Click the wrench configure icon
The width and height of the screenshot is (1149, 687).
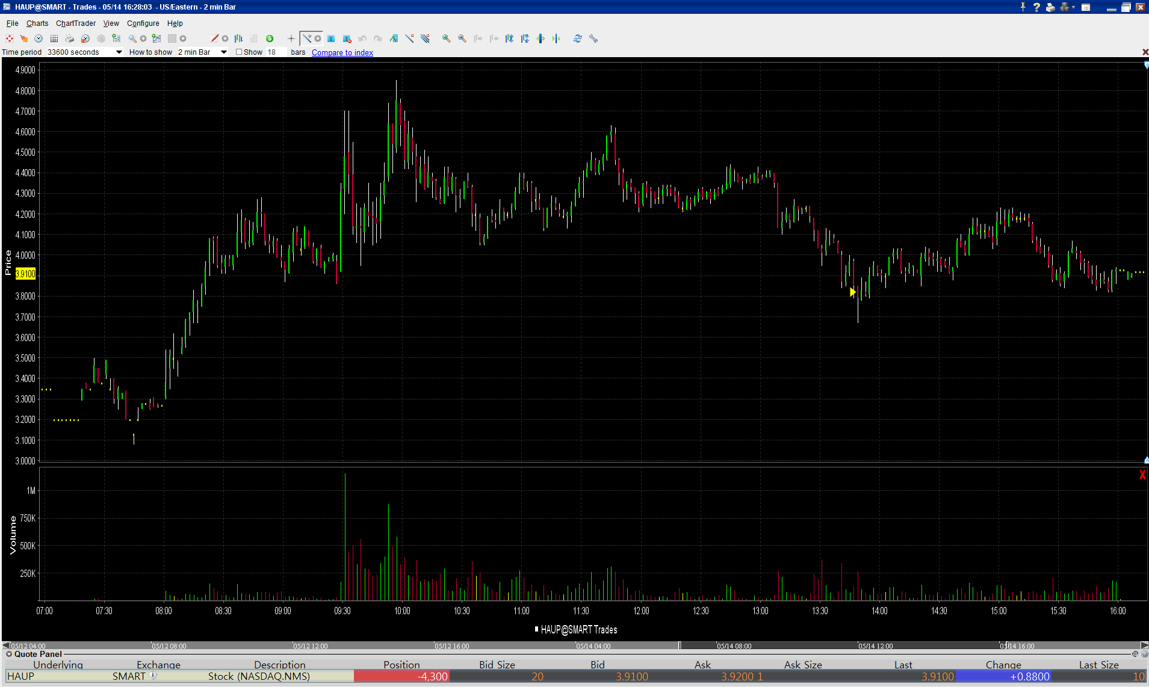pos(593,39)
